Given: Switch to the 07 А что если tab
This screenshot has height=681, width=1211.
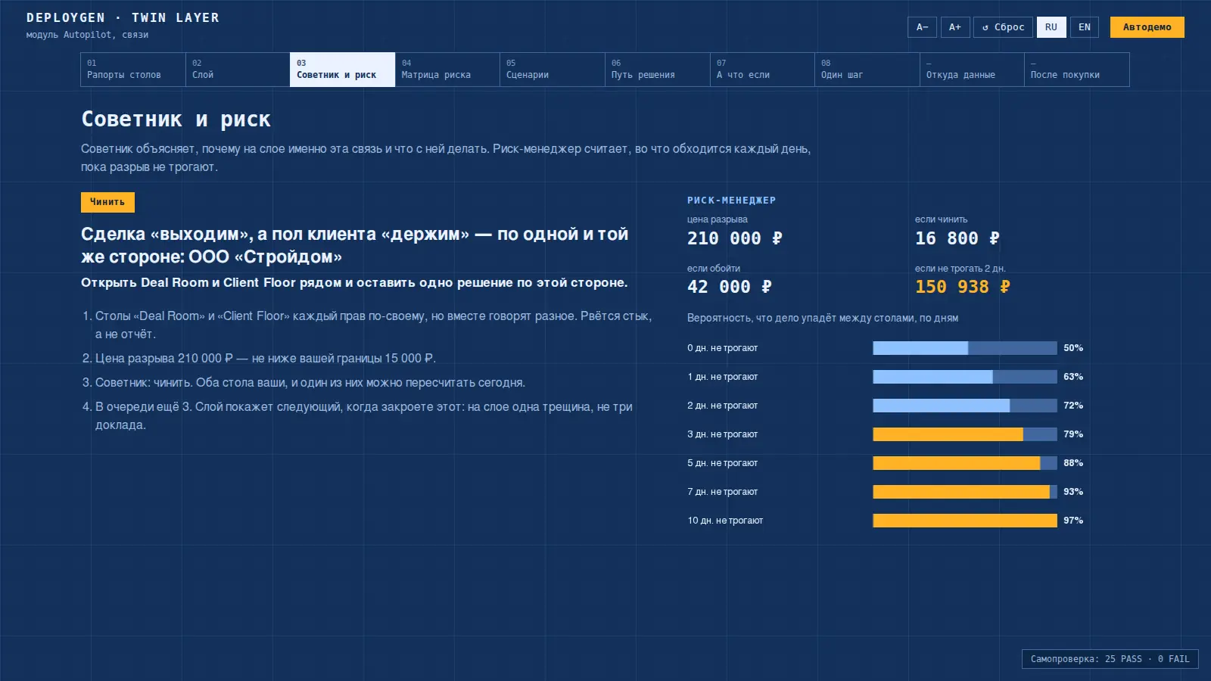Looking at the screenshot, I should 762,70.
